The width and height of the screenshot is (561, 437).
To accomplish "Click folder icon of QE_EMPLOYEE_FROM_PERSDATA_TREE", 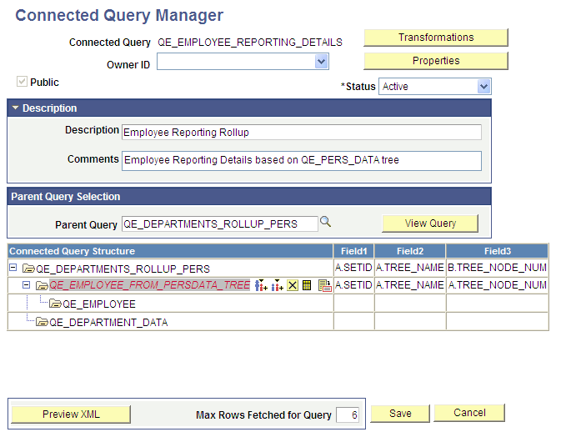I will (x=42, y=285).
